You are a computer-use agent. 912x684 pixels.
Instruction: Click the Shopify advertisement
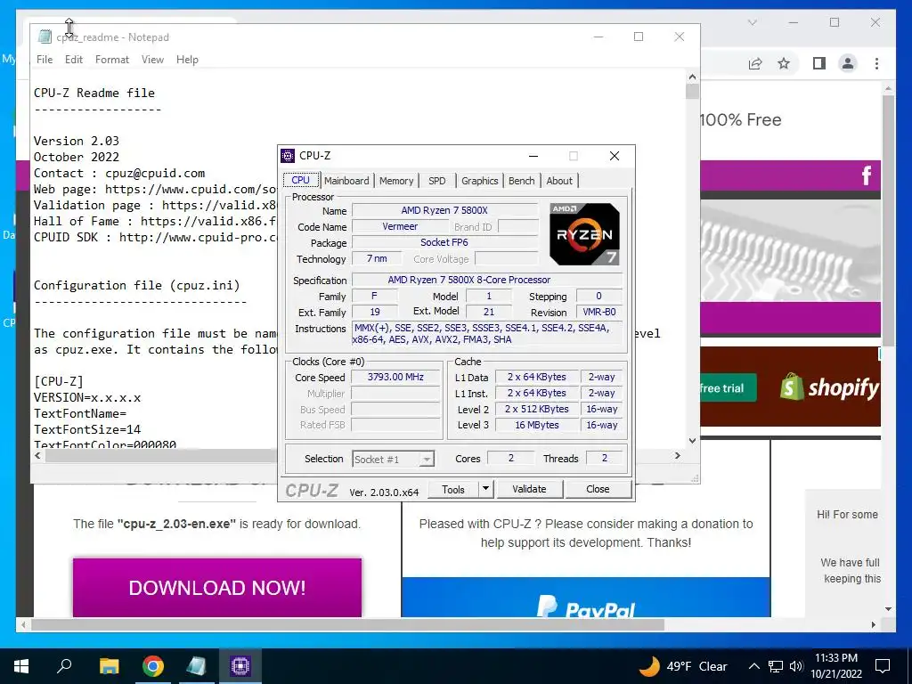click(x=791, y=387)
